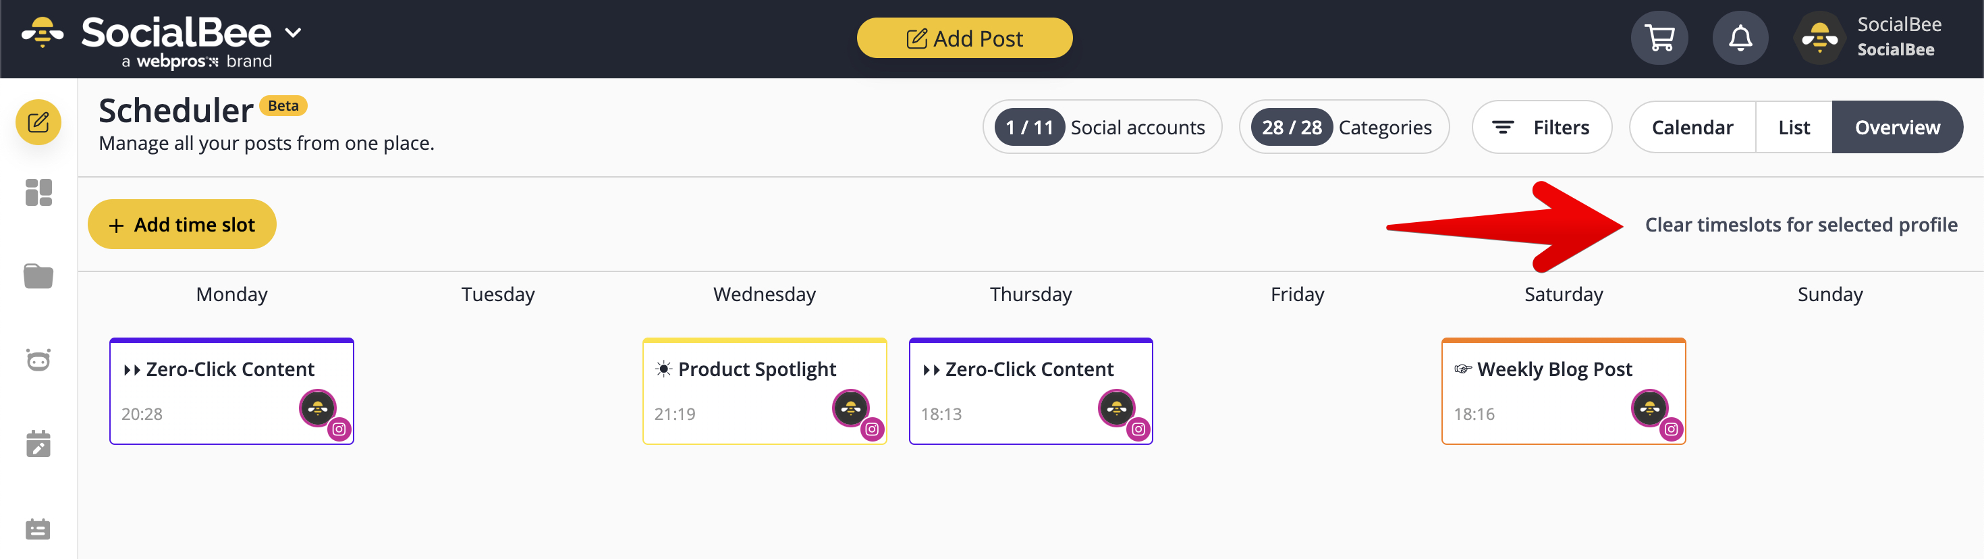Open the Weekly Blog Post time slot
Screen dimensions: 1984x559
click(x=1564, y=391)
